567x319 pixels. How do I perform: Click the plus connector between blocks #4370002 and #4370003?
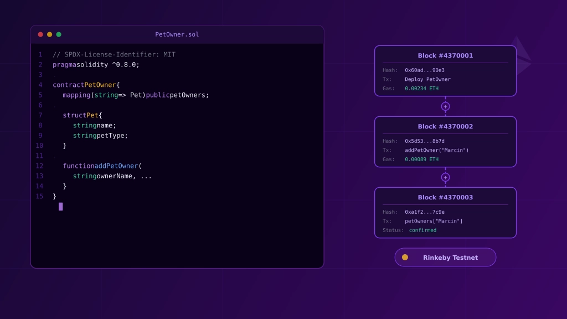coord(445,177)
